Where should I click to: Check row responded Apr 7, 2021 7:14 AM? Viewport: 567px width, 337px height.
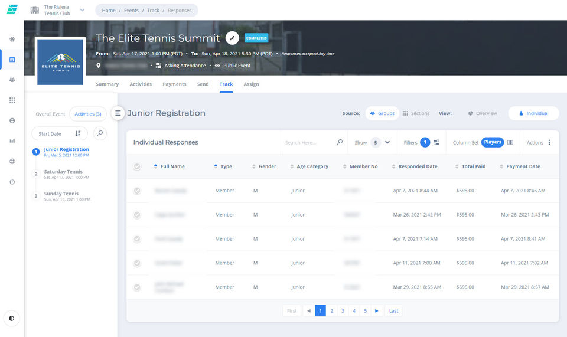click(136, 239)
